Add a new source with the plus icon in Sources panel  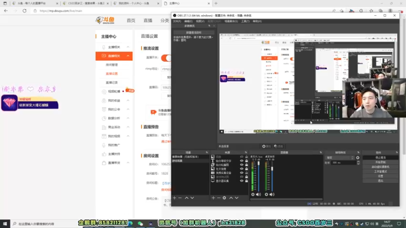213,198
